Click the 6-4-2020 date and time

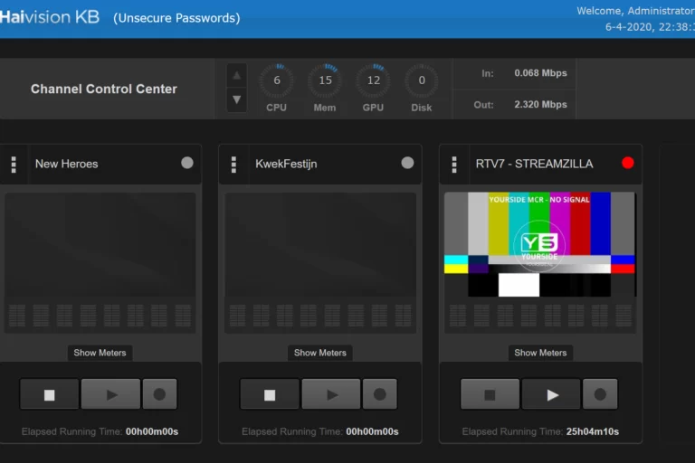point(651,27)
